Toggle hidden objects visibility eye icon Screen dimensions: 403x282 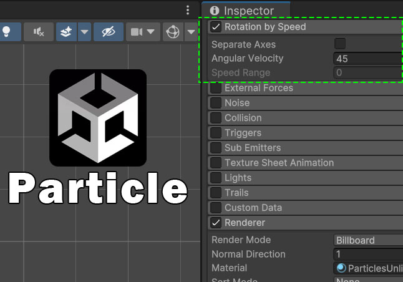(x=109, y=32)
